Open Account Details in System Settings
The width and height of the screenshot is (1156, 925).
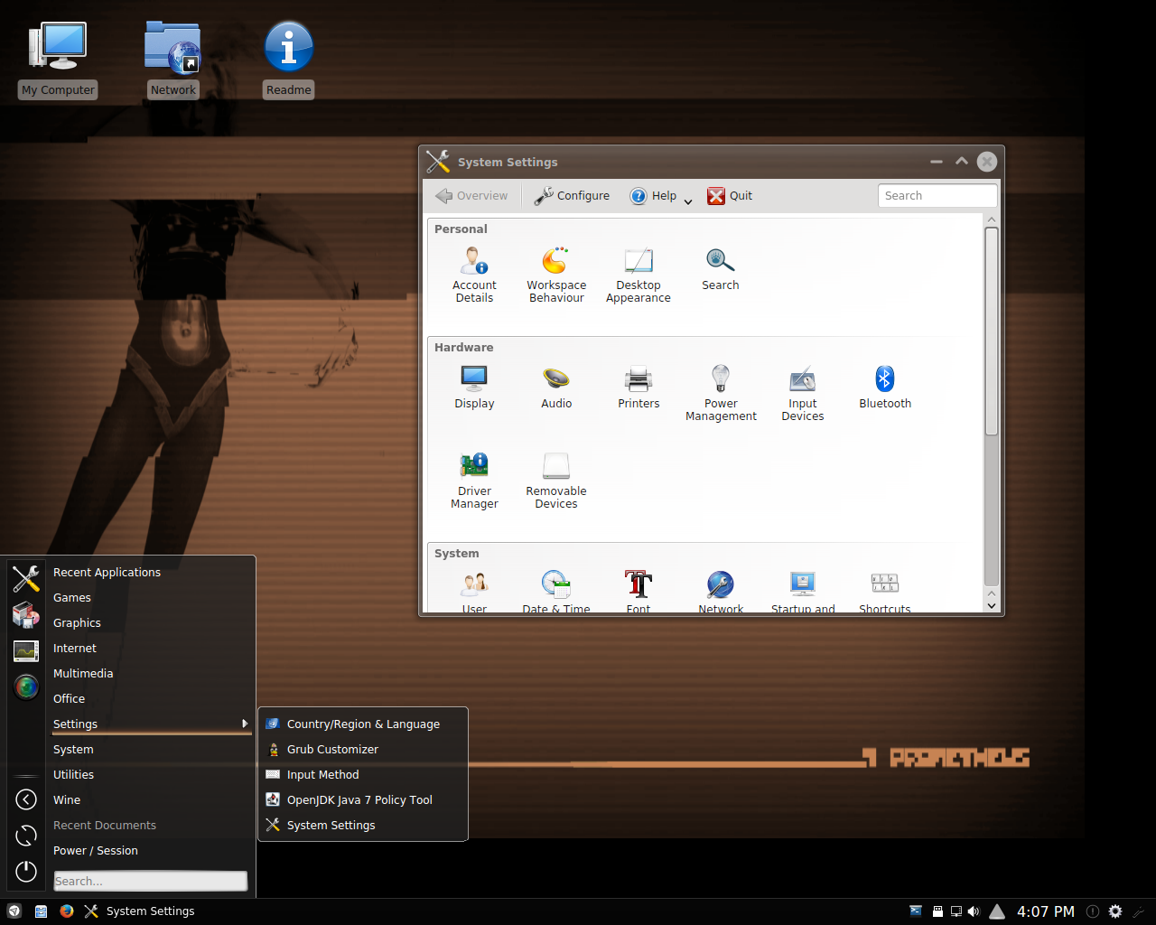tap(474, 275)
